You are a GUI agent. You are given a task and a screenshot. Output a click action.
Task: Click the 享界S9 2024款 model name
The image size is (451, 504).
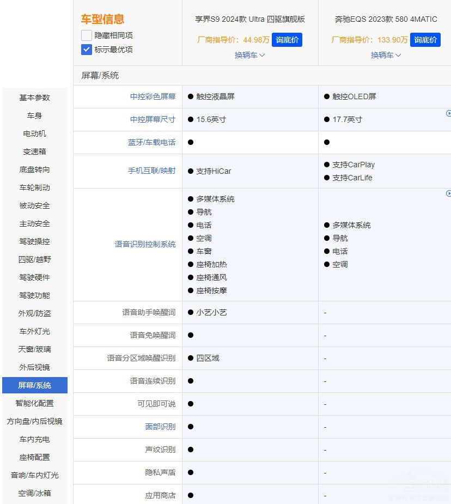click(249, 19)
